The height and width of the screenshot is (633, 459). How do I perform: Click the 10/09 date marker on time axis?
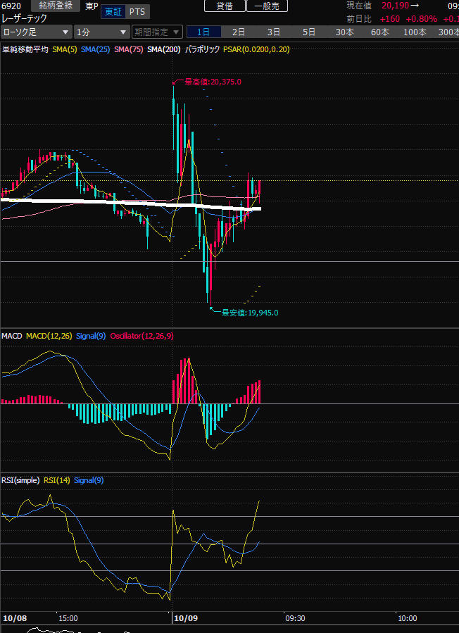(185, 618)
